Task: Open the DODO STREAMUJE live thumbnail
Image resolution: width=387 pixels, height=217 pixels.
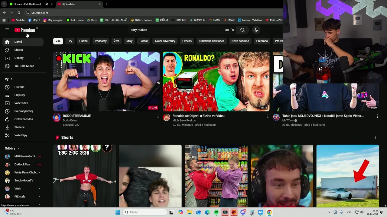Action: tap(106, 81)
